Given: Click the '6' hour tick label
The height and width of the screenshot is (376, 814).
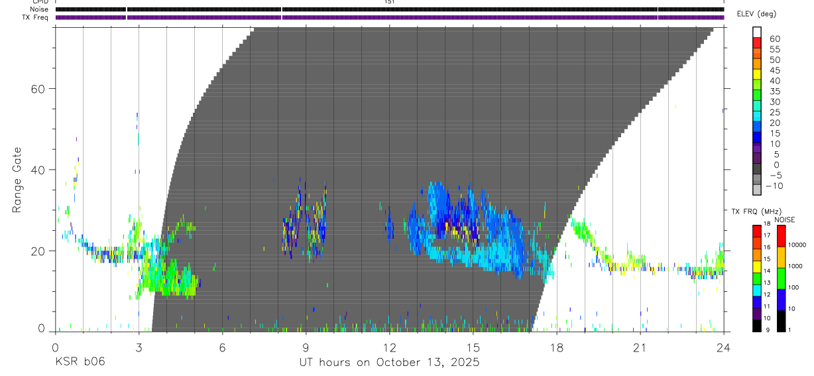Looking at the screenshot, I should [222, 347].
